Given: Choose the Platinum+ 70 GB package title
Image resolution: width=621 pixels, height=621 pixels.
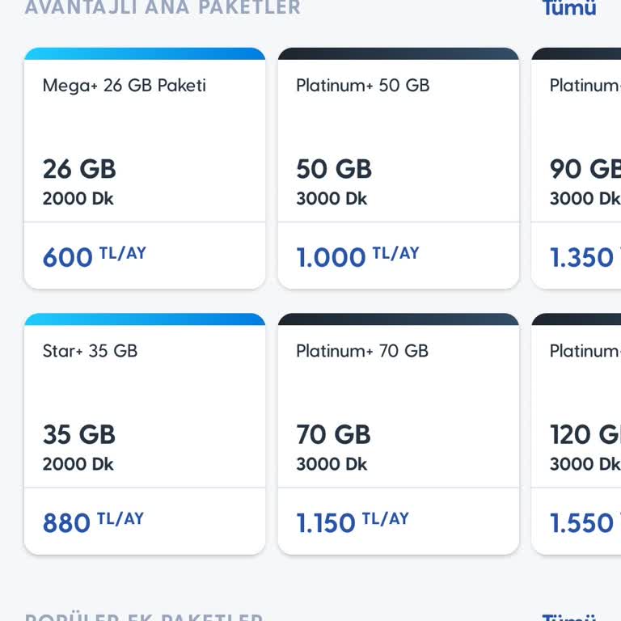Looking at the screenshot, I should [x=361, y=351].
